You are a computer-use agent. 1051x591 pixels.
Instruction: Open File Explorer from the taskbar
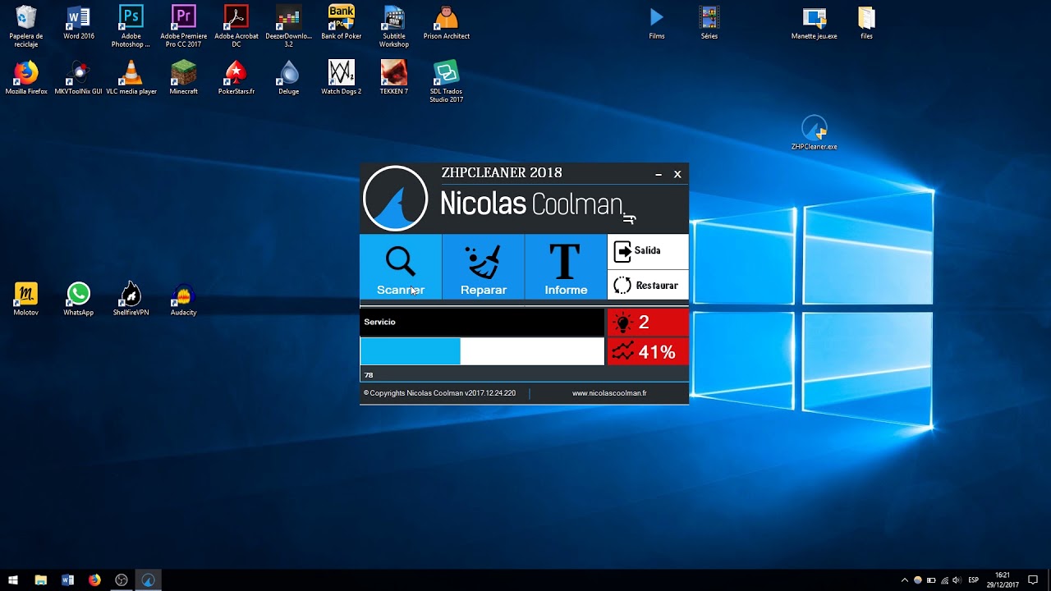[x=41, y=580]
